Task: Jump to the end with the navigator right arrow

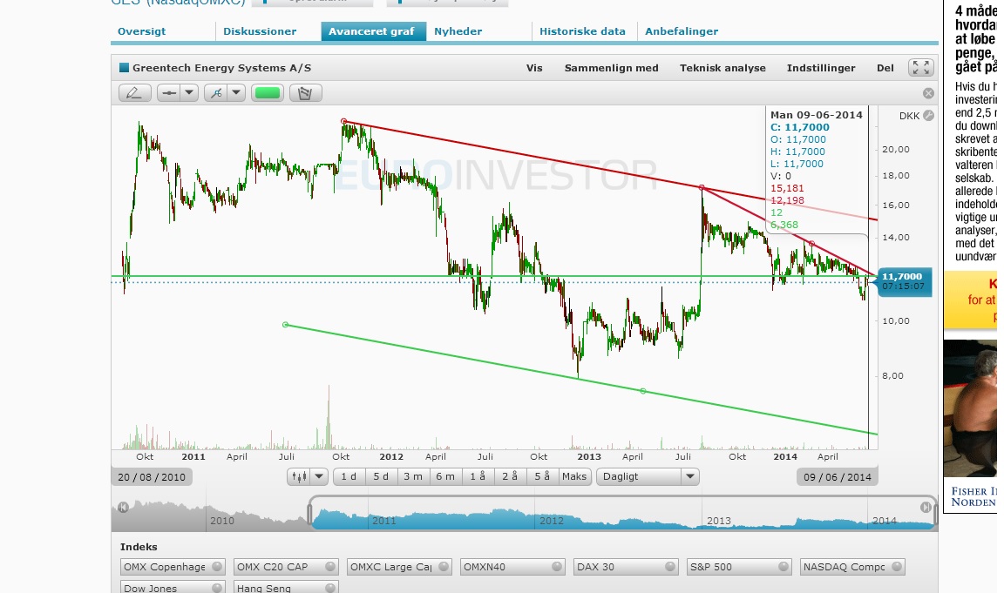Action: [x=926, y=508]
